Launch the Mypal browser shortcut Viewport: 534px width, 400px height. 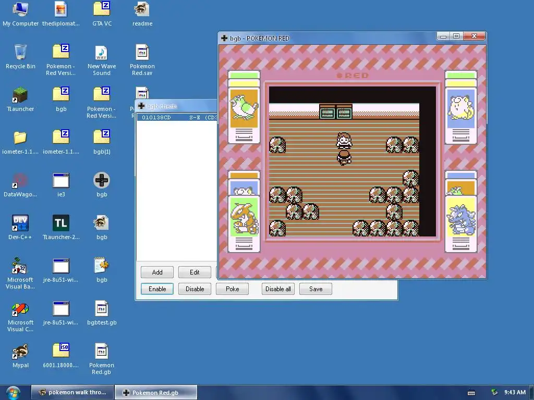click(x=20, y=356)
